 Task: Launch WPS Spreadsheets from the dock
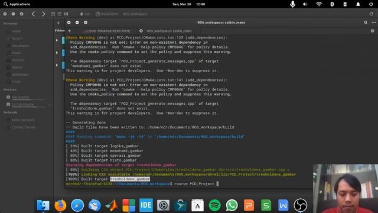(x=266, y=205)
